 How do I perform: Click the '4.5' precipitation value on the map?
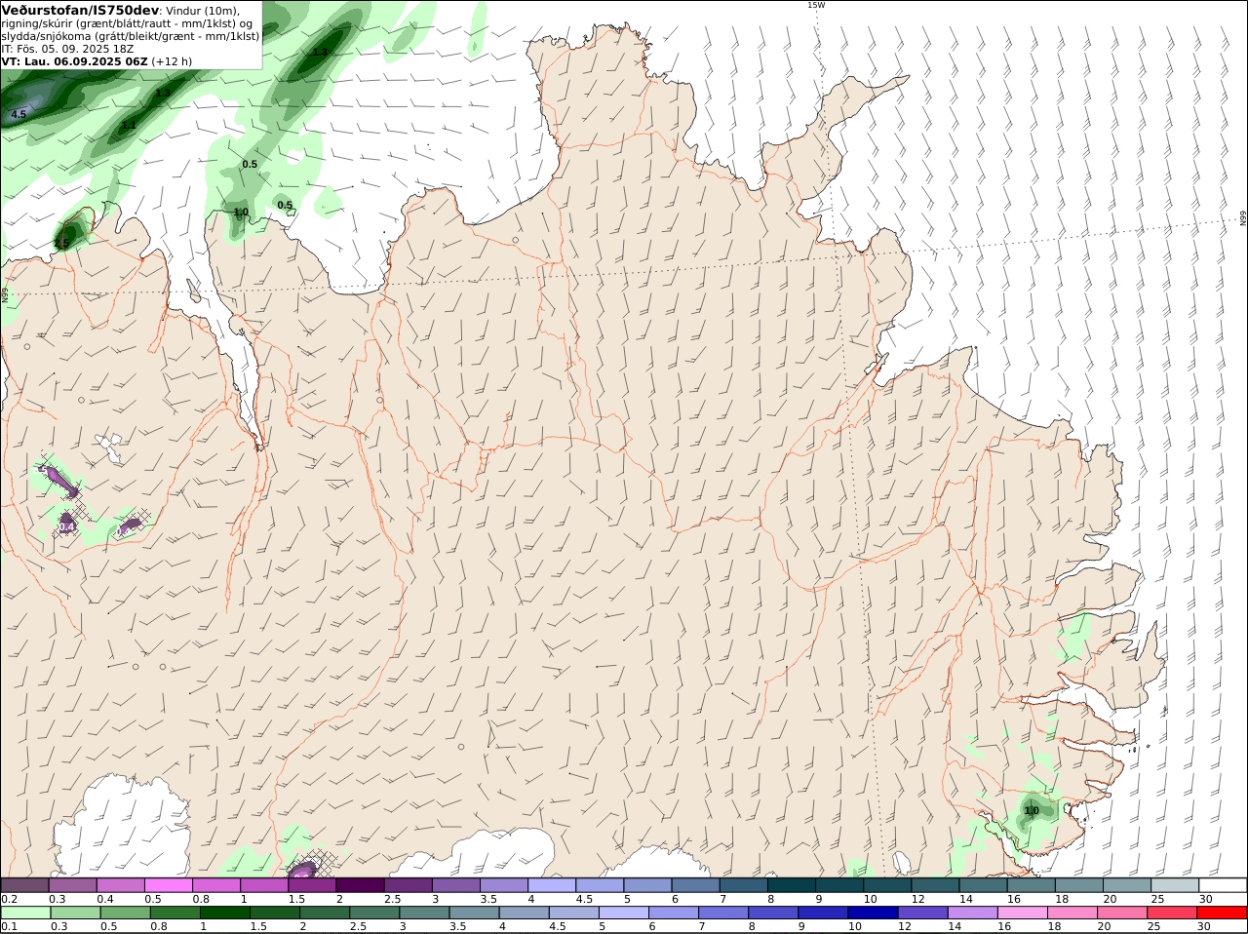pos(19,114)
